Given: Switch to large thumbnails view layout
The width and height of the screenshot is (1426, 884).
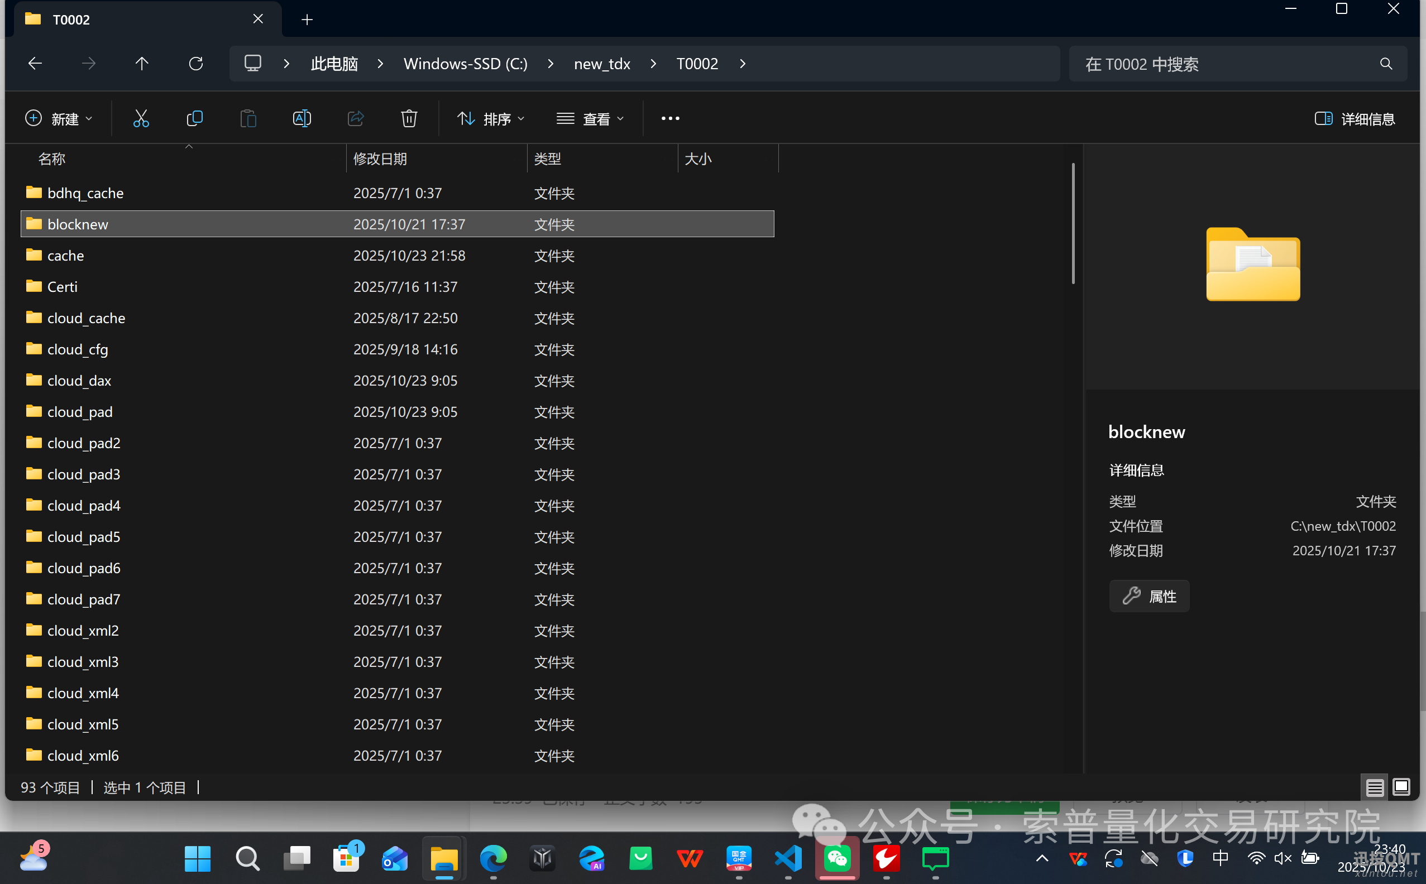Looking at the screenshot, I should pos(1401,787).
